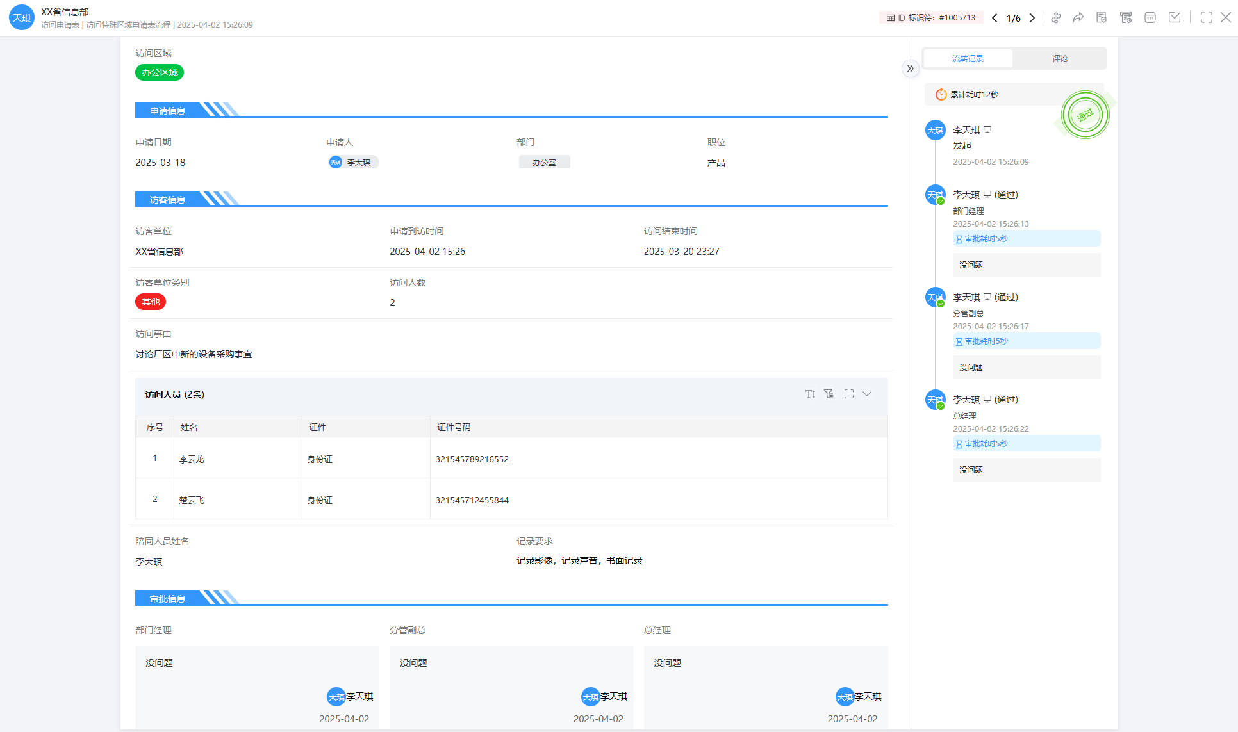Click the filter icon in 访问人员 table
This screenshot has width=1238, height=732.
829,394
